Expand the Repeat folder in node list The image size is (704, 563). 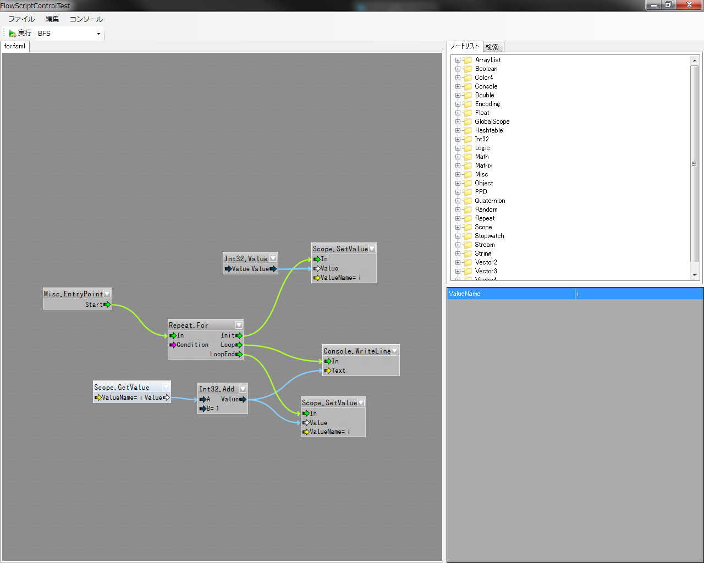click(x=458, y=218)
